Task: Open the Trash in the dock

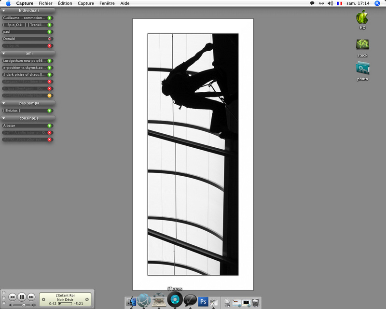Action: click(256, 303)
